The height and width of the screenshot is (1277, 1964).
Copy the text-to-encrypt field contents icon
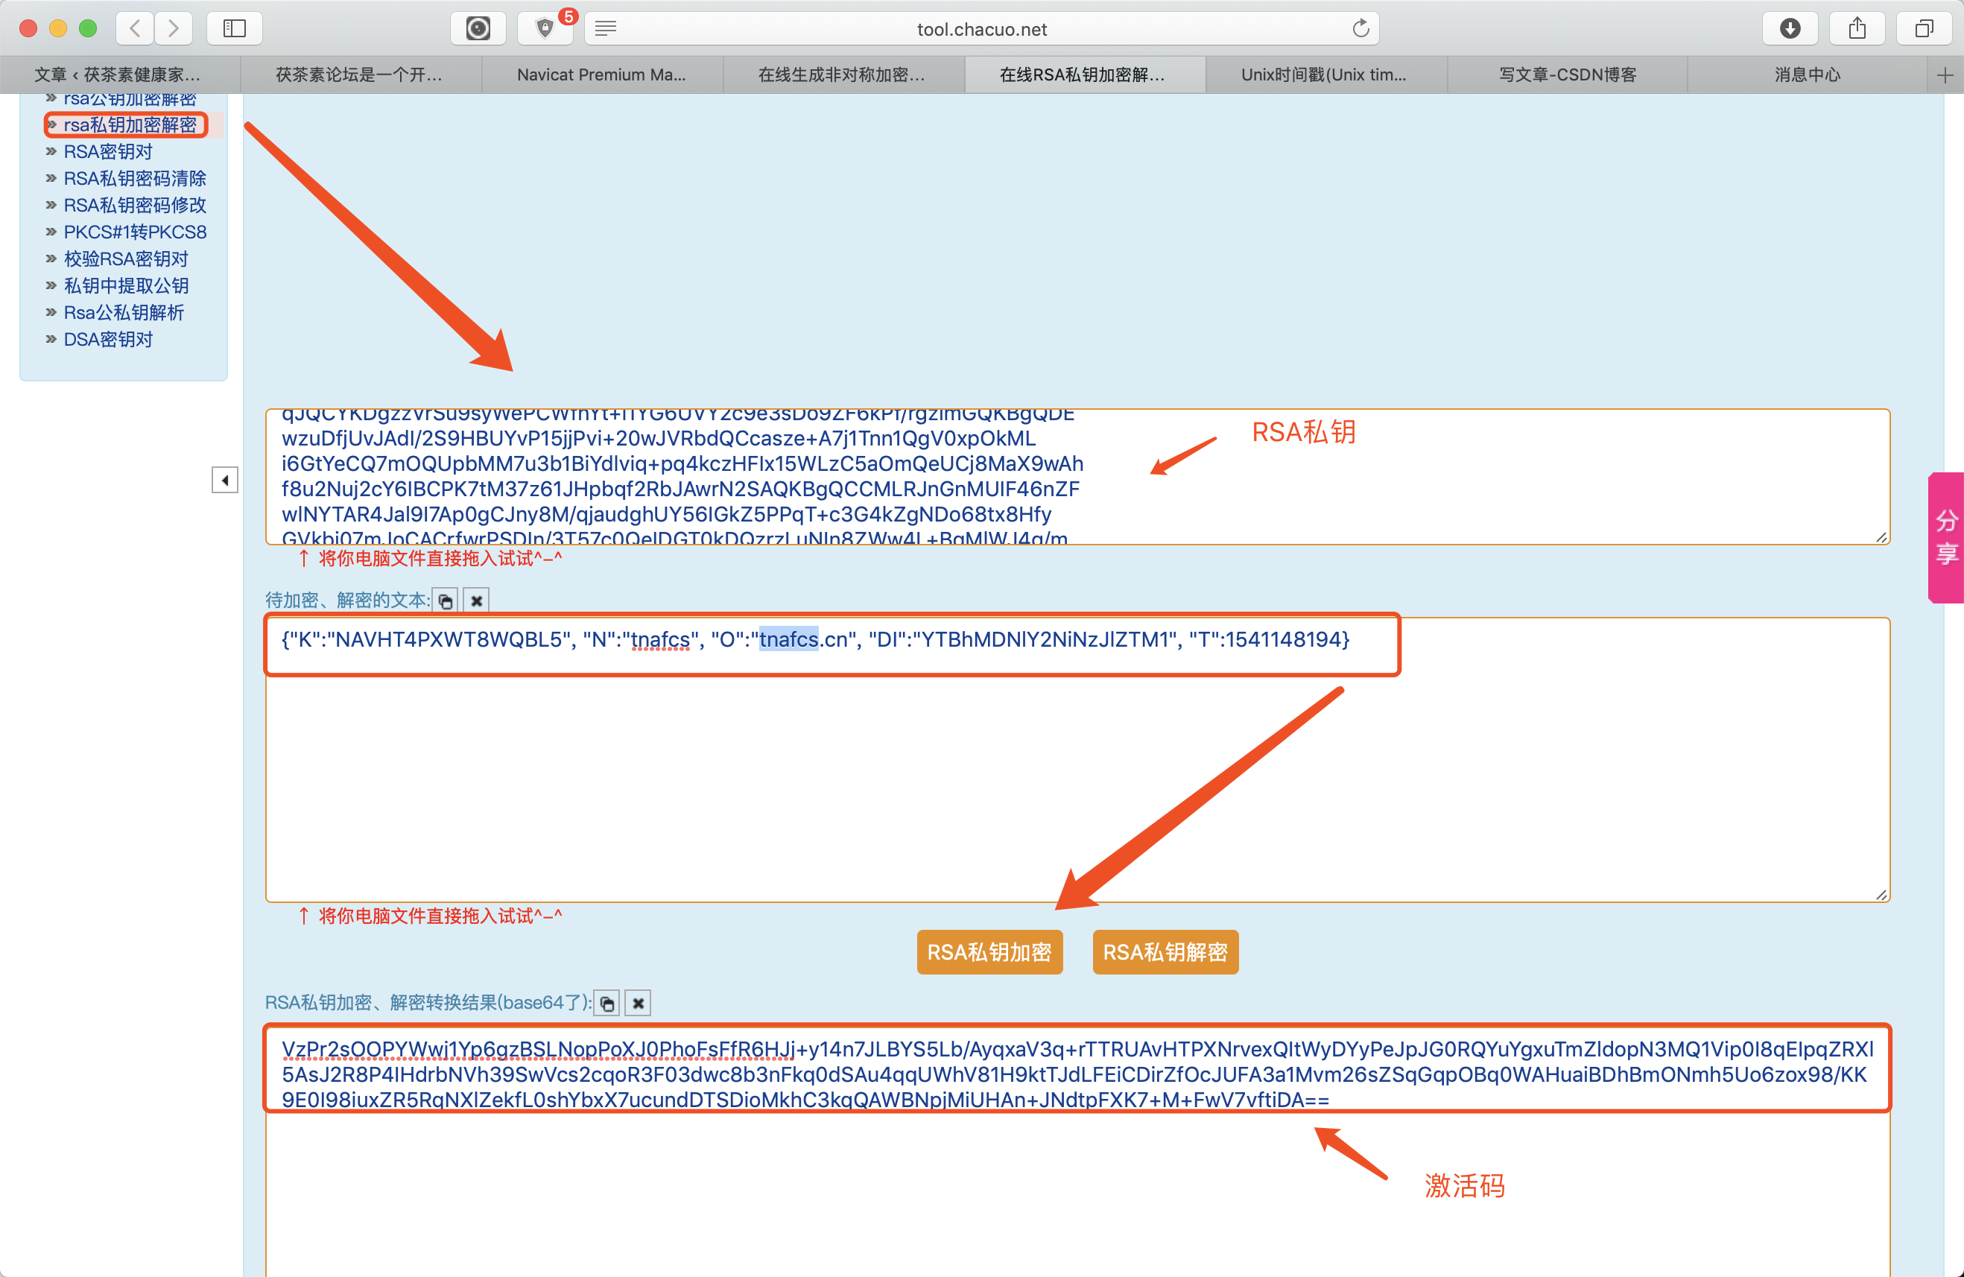(446, 601)
